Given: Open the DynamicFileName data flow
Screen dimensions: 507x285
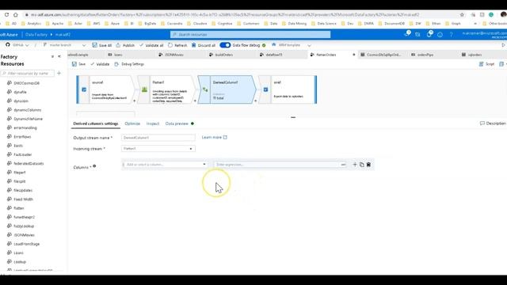Looking at the screenshot, I should (x=29, y=119).
